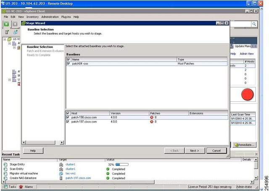
Task: Collapse the first datacenter tree node
Action: pos(10,44)
